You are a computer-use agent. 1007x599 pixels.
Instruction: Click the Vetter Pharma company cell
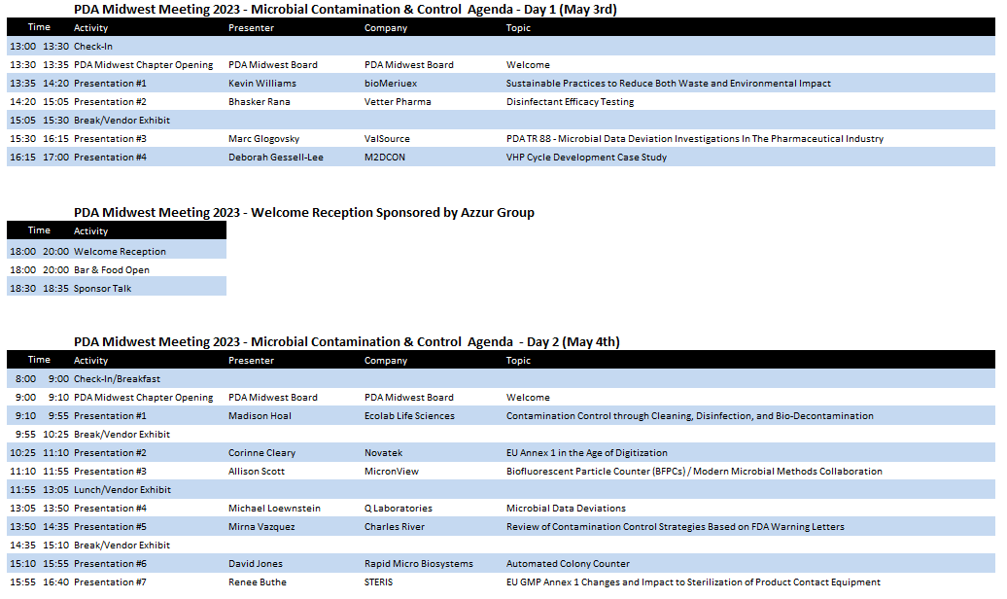click(x=398, y=102)
